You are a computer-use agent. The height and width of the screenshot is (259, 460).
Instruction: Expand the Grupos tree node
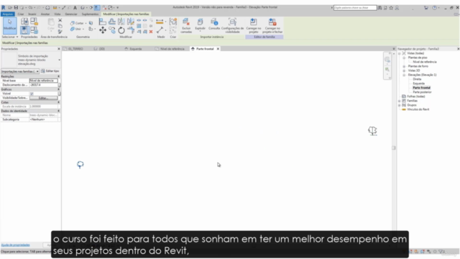click(400, 105)
